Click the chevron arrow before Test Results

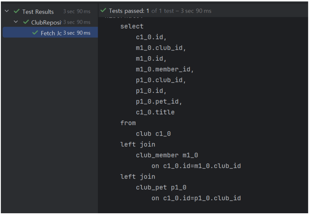(x=6, y=12)
